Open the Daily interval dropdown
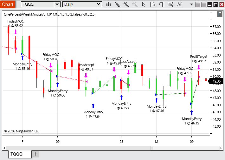Screen dimensions: 225x160 (x=82, y=4)
